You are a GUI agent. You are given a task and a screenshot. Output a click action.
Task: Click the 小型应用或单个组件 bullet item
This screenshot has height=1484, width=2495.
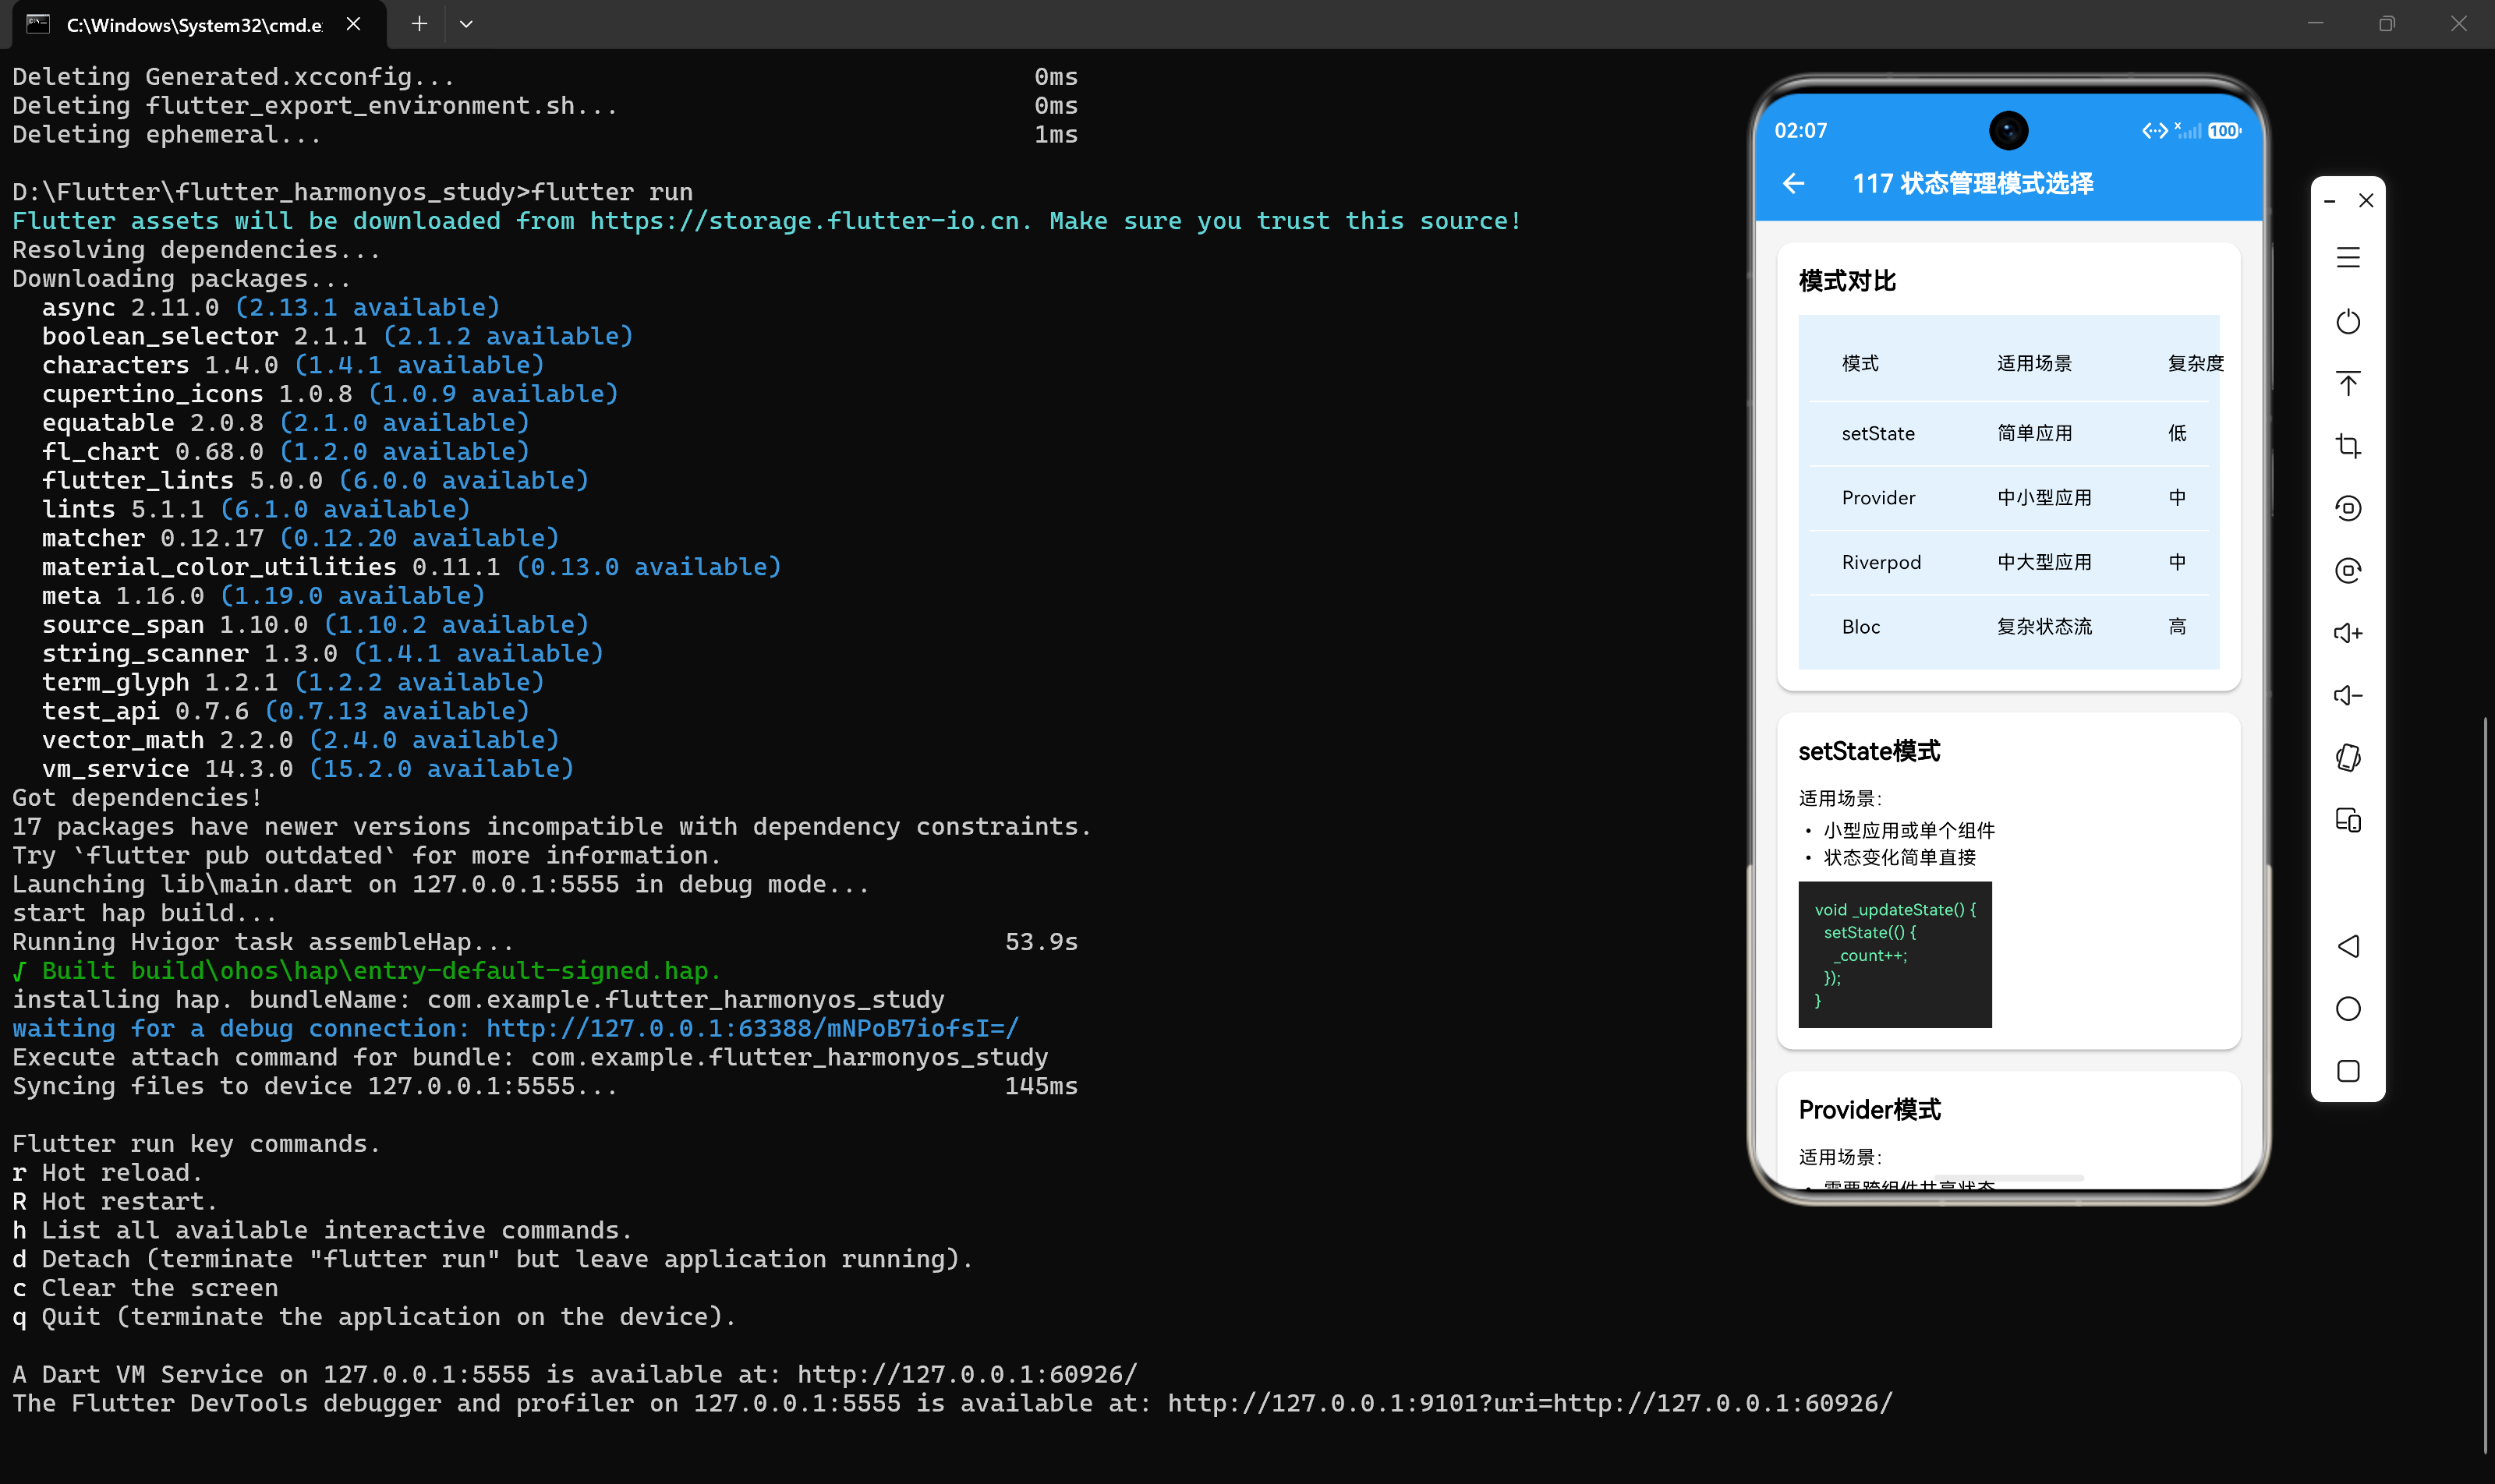(x=1909, y=830)
